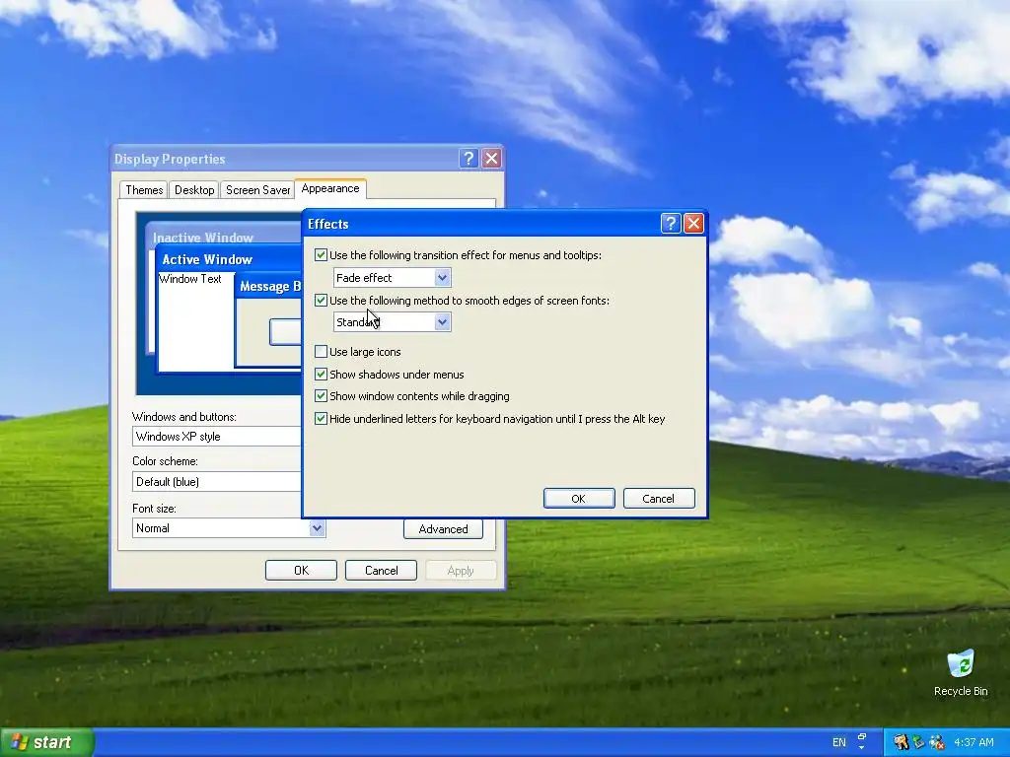Close the Display Properties window with the X
Viewport: 1010px width, 757px height.
click(x=491, y=159)
